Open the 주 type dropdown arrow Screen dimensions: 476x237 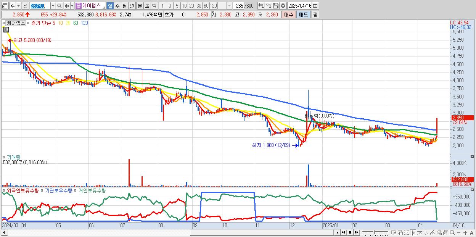click(x=18, y=6)
